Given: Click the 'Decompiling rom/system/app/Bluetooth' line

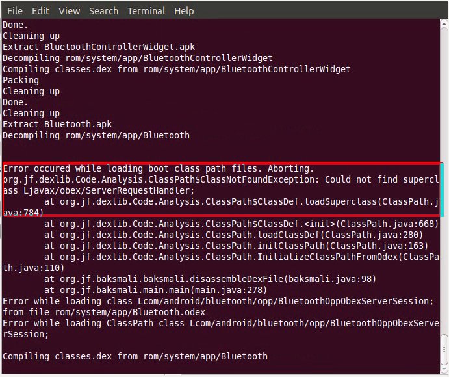Looking at the screenshot, I should pos(96,135).
